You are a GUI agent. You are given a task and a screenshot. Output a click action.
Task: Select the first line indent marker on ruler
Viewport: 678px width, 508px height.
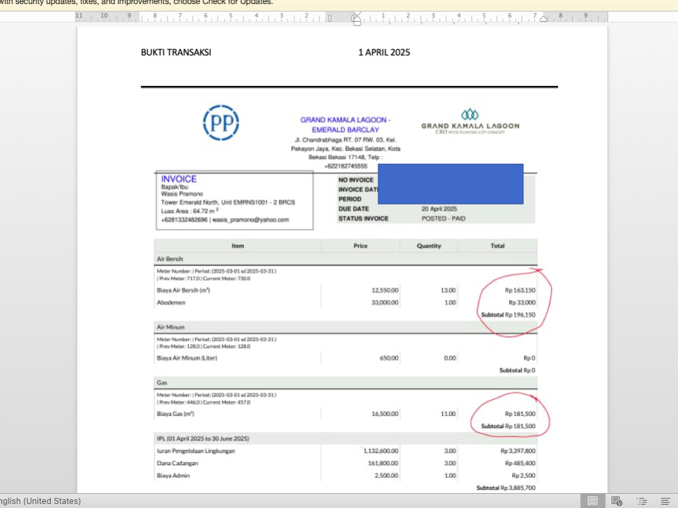357,15
